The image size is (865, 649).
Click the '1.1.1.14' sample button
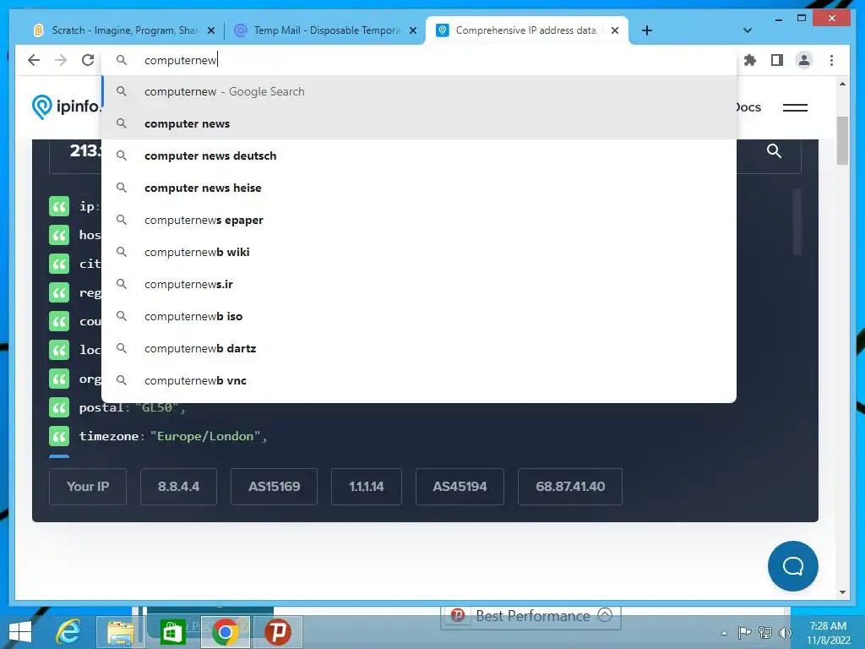[367, 486]
